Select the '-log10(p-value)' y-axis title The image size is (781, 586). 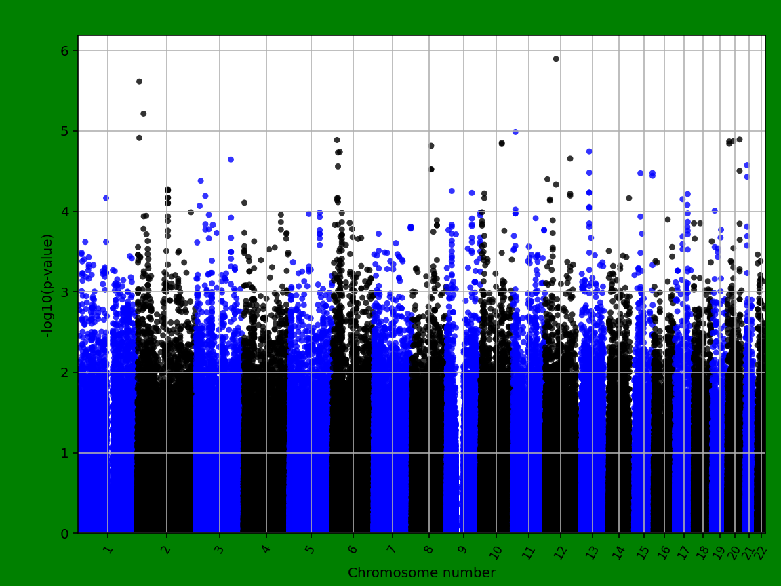47,285
